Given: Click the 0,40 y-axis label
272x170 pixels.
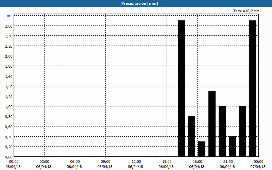Looking at the screenshot, I should click(9, 137).
